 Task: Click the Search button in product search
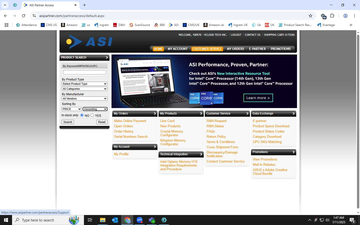tap(68, 122)
